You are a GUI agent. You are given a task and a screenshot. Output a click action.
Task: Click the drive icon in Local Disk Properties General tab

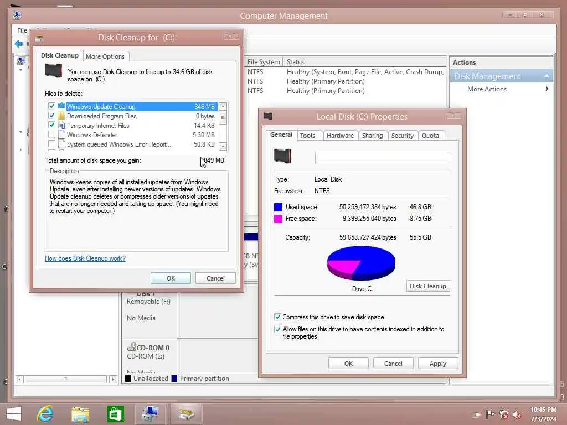[x=283, y=156]
